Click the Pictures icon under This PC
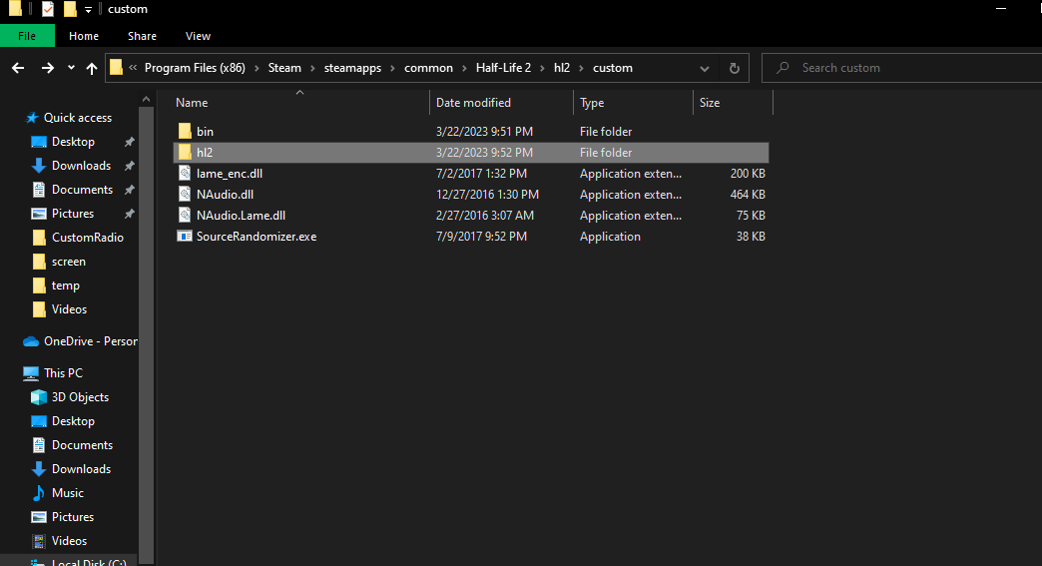Image resolution: width=1042 pixels, height=566 pixels. 39,517
